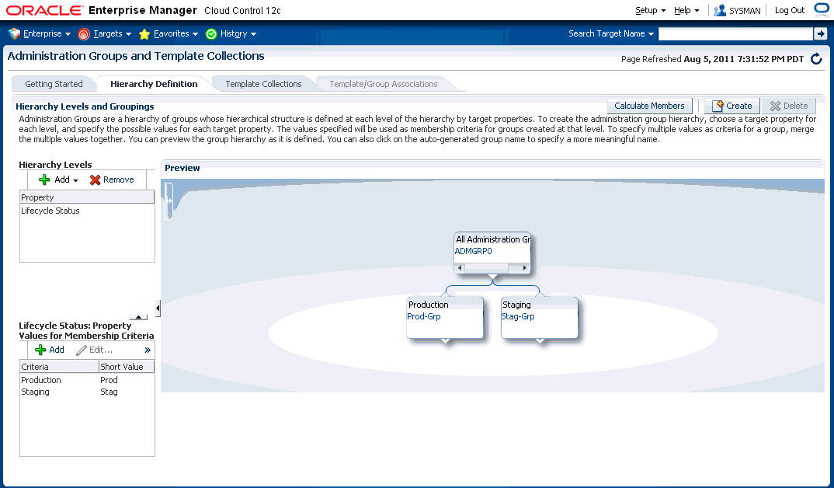Screen dimensions: 834x488
Task: Select the Staging criteria row
Action: coord(87,392)
